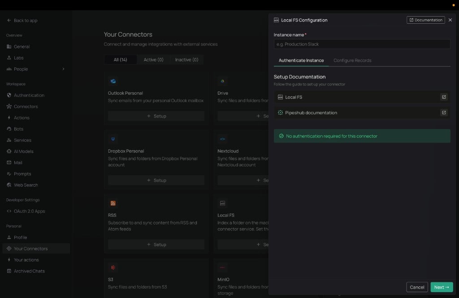Click the Next button
Image resolution: width=459 pixels, height=298 pixels.
(442, 287)
